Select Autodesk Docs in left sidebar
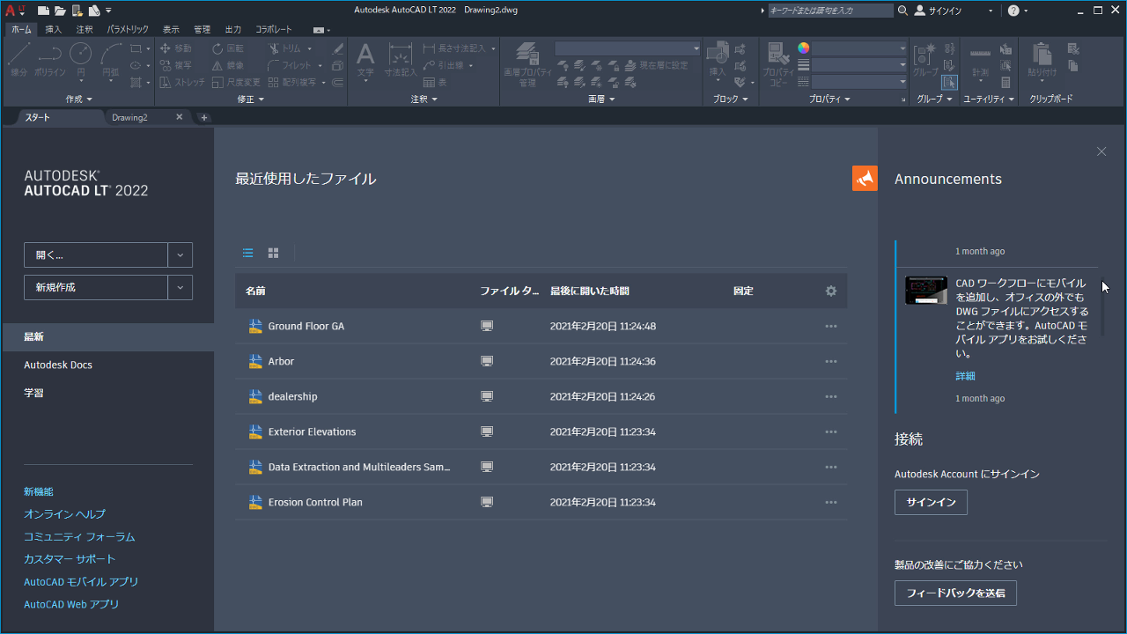This screenshot has width=1127, height=634. (58, 365)
